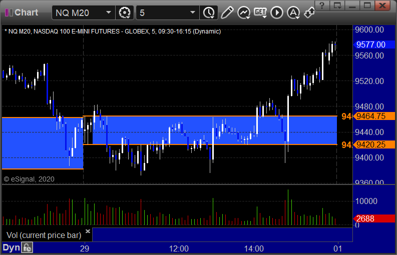Viewport: 397px width, 255px height.
Task: Maximize the Chart window
Action: (x=367, y=5)
